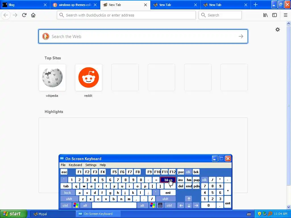This screenshot has height=218, width=291.
Task: Open the hamburger application menu
Action: (285, 15)
